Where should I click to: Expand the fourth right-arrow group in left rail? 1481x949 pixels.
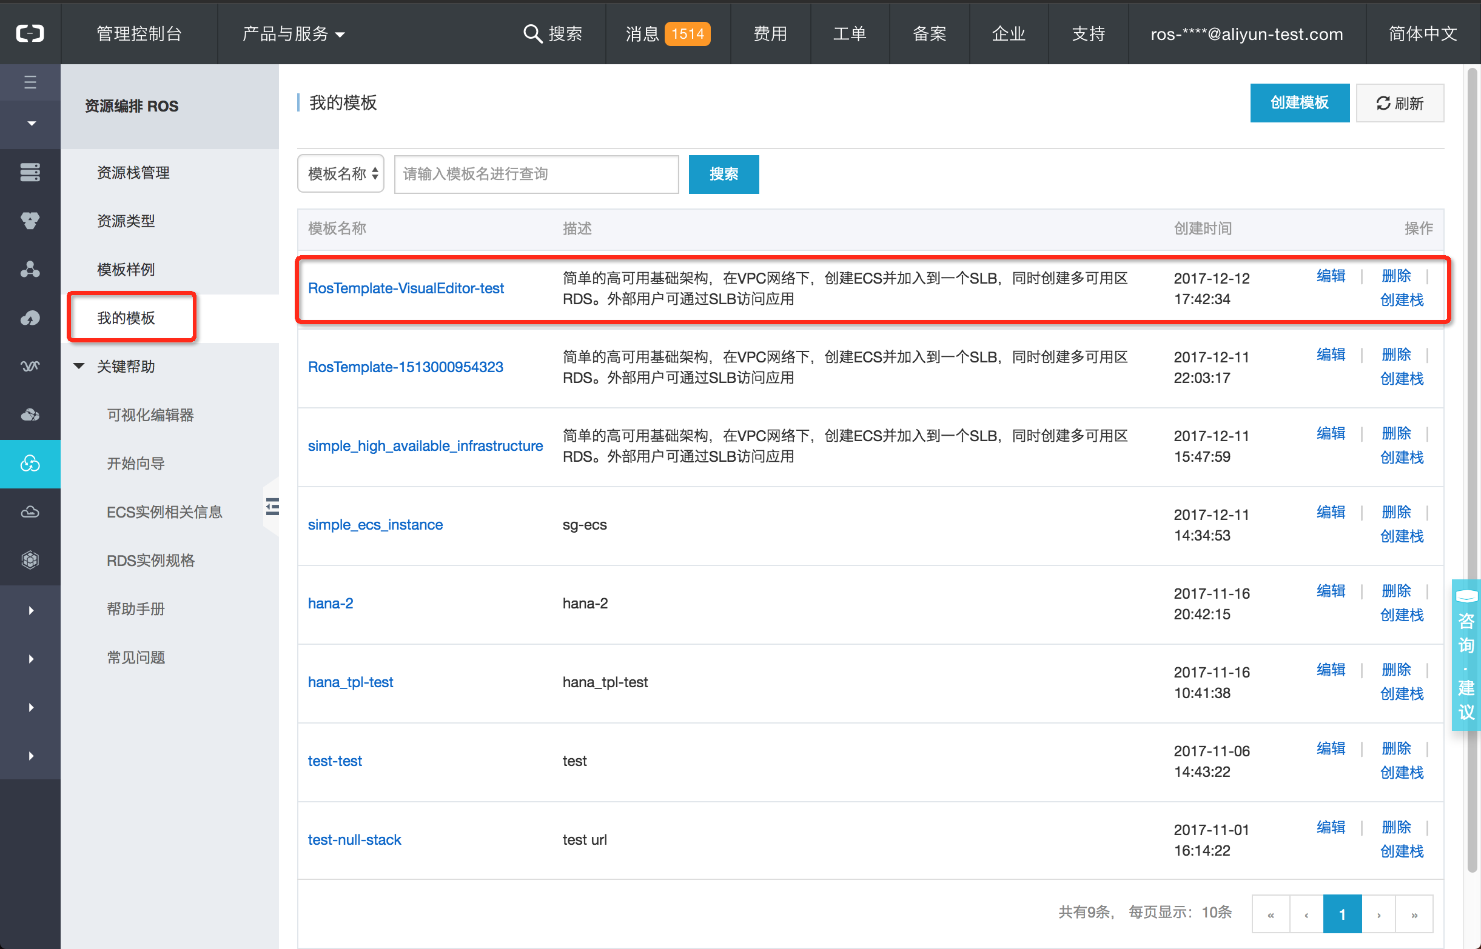[31, 756]
